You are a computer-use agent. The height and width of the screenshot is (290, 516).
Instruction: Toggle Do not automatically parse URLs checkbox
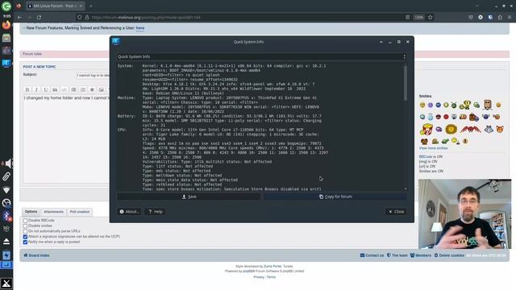click(x=25, y=231)
